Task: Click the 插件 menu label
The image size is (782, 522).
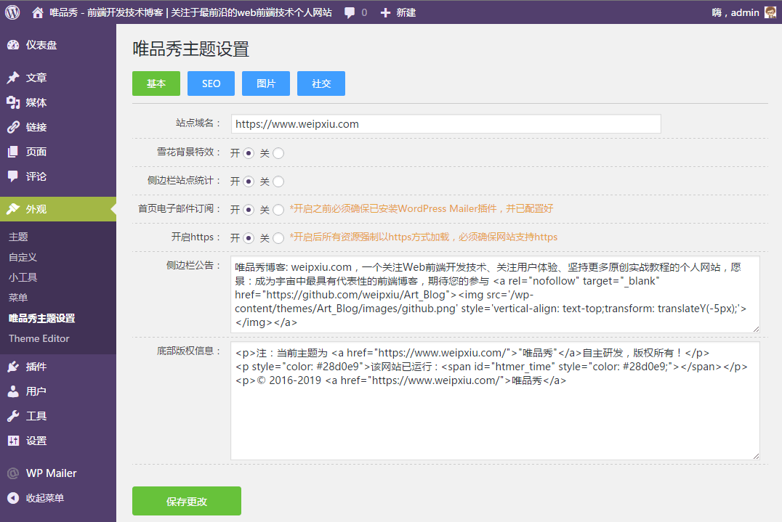Action: (36, 367)
